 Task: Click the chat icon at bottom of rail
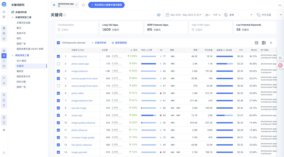point(4,153)
